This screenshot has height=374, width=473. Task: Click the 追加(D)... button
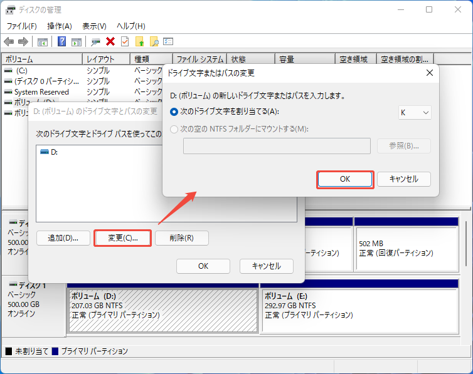[63, 238]
